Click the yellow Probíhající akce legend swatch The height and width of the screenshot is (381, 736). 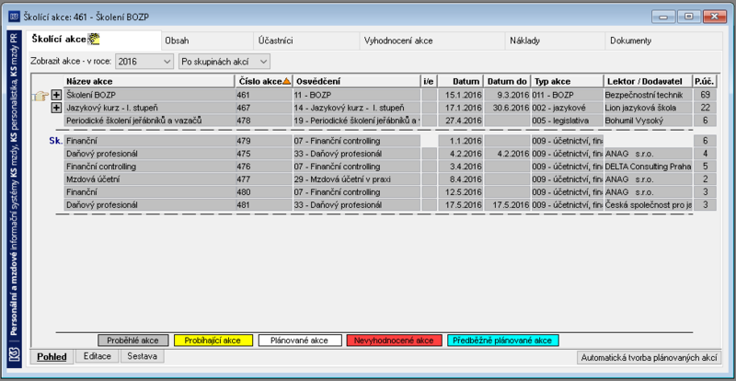(x=213, y=341)
